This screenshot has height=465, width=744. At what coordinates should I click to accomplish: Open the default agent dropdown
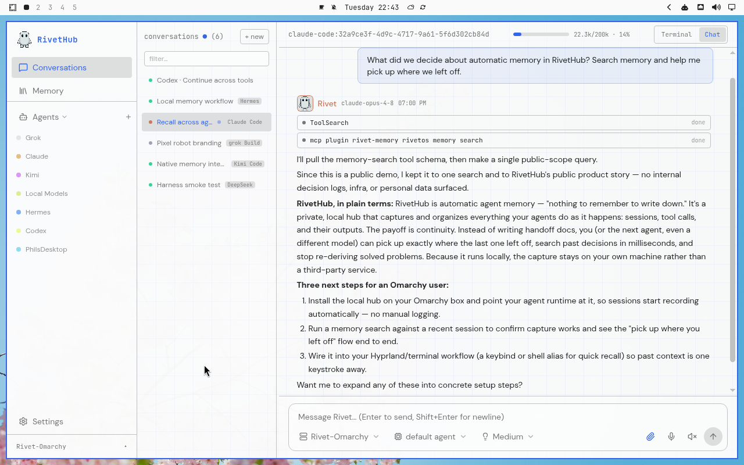pyautogui.click(x=430, y=437)
